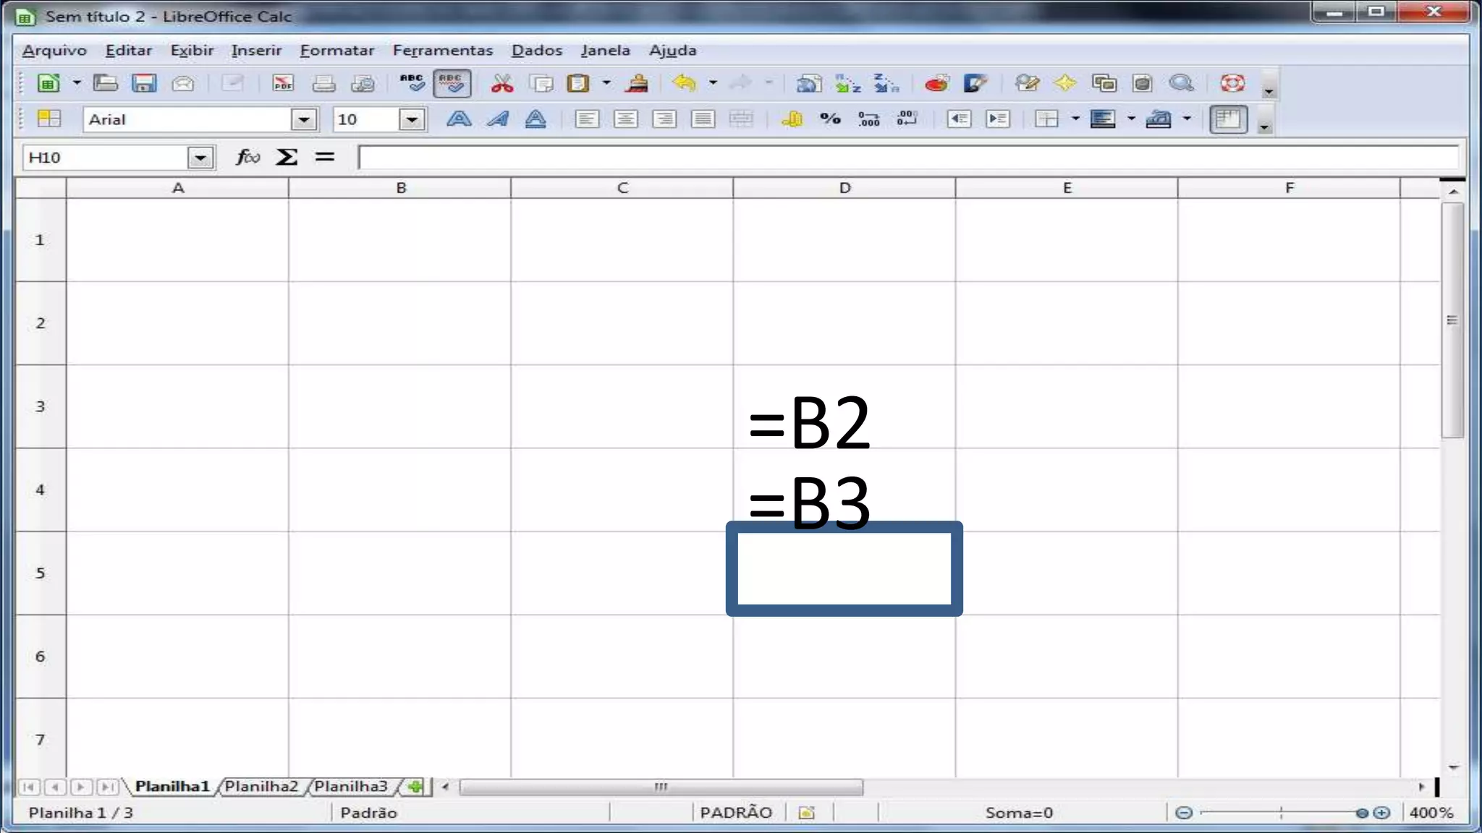The height and width of the screenshot is (833, 1482).
Task: Open the zoom magnifier dialog
Action: click(1182, 83)
